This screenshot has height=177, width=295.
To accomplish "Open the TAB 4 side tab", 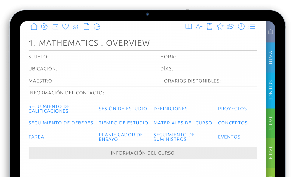I will point(271,153).
